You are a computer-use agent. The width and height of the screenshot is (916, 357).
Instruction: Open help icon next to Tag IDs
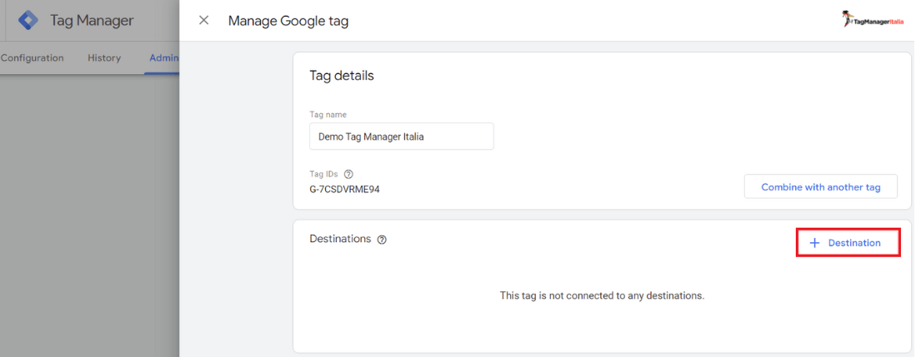point(348,174)
